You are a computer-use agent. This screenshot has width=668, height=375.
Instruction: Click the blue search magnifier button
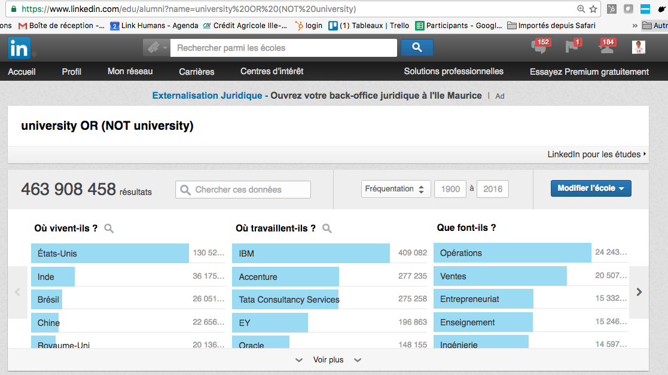tap(417, 48)
